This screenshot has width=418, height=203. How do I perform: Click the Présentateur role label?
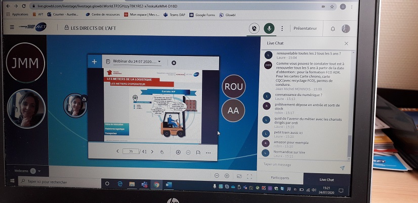[305, 28]
